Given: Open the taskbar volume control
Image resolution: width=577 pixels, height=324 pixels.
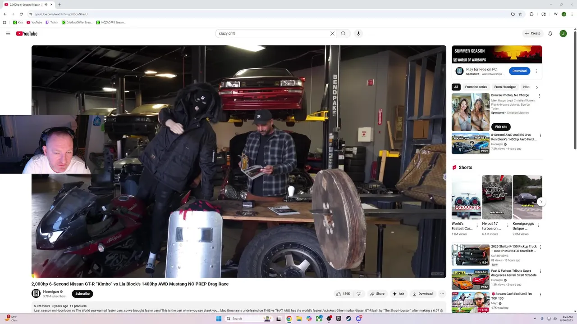Looking at the screenshot, I should coord(554,319).
